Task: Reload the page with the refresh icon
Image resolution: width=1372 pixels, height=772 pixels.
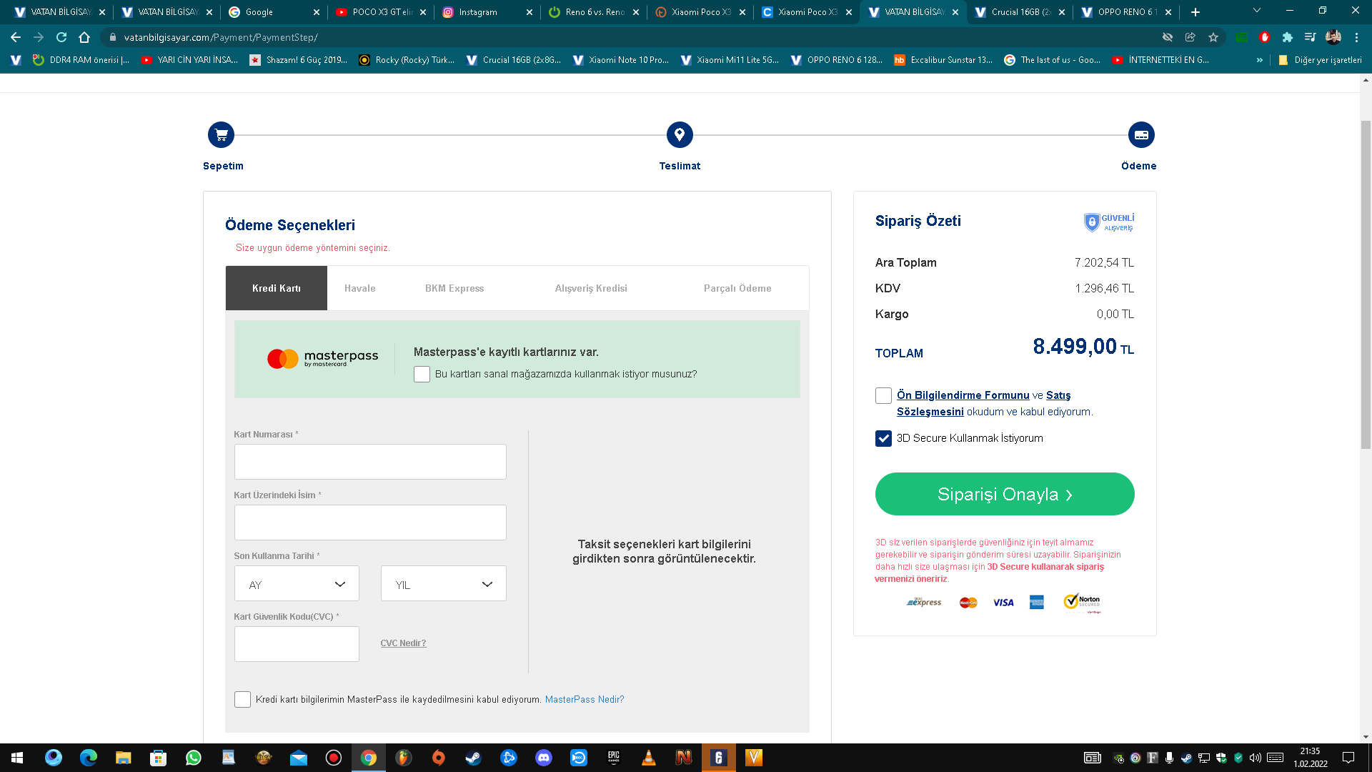Action: 61,37
